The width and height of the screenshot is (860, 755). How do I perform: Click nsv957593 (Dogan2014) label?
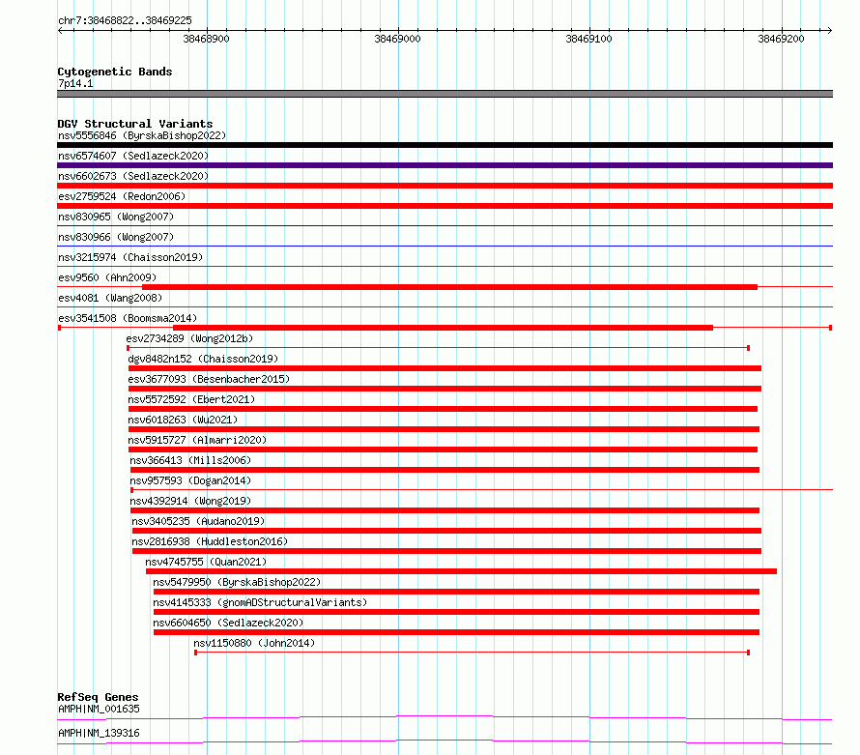pos(190,480)
